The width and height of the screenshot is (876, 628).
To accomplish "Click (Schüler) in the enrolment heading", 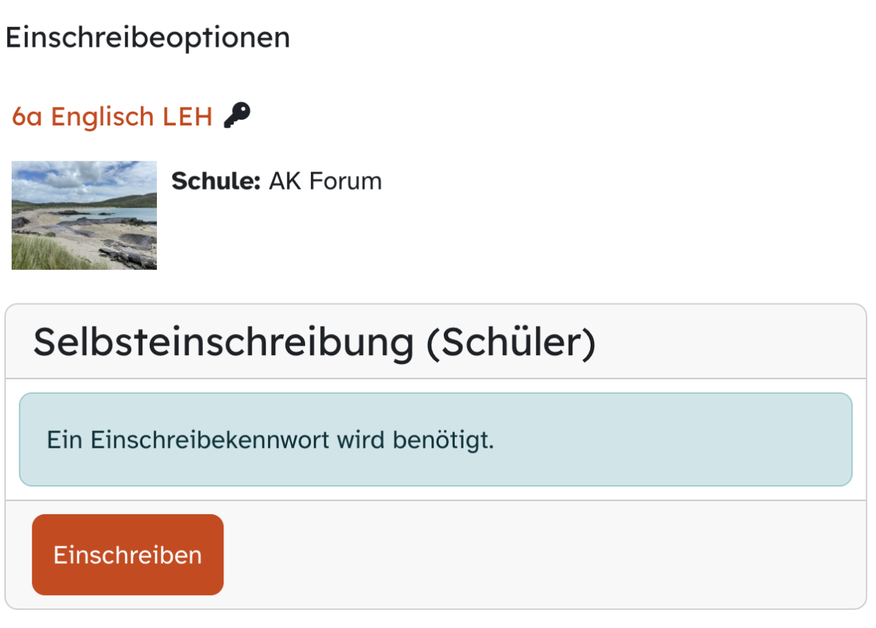I will click(511, 342).
